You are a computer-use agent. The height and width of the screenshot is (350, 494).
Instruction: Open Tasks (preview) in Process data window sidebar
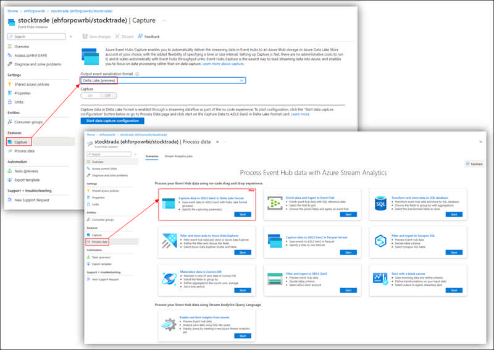(101, 257)
